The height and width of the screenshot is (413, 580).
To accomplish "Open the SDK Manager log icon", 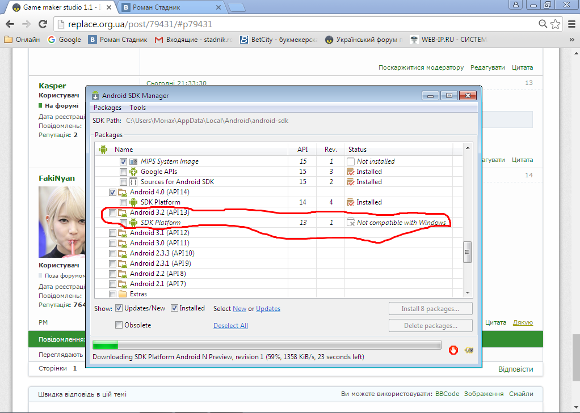I will [469, 350].
